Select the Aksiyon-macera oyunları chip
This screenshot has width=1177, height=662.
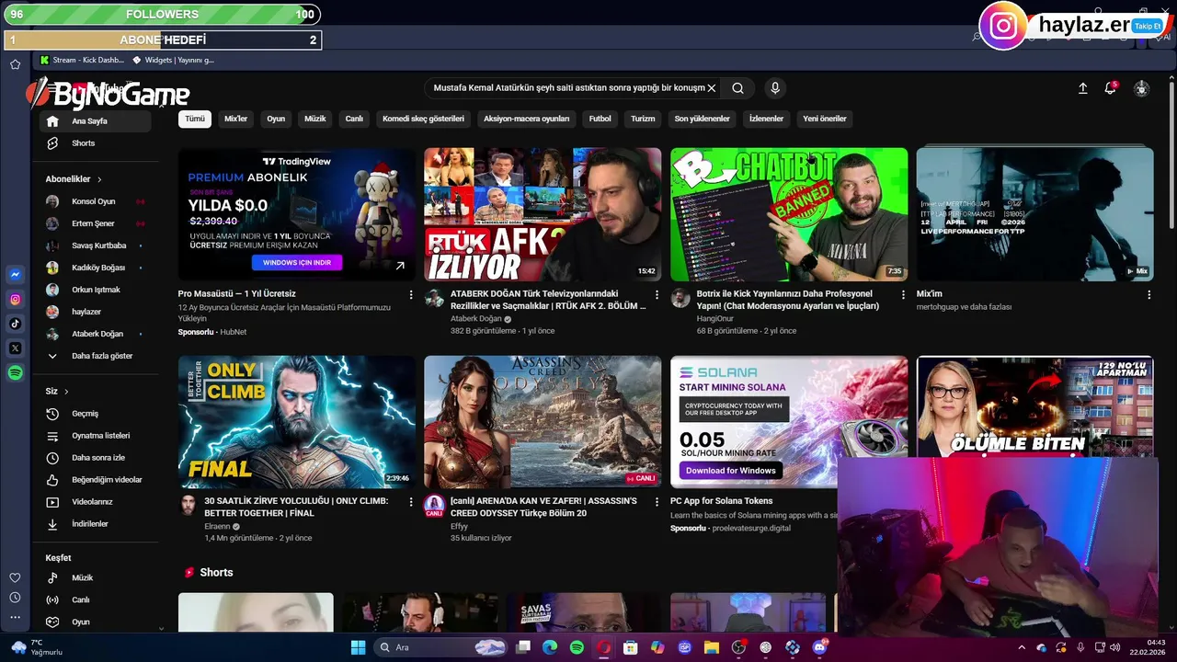(526, 119)
